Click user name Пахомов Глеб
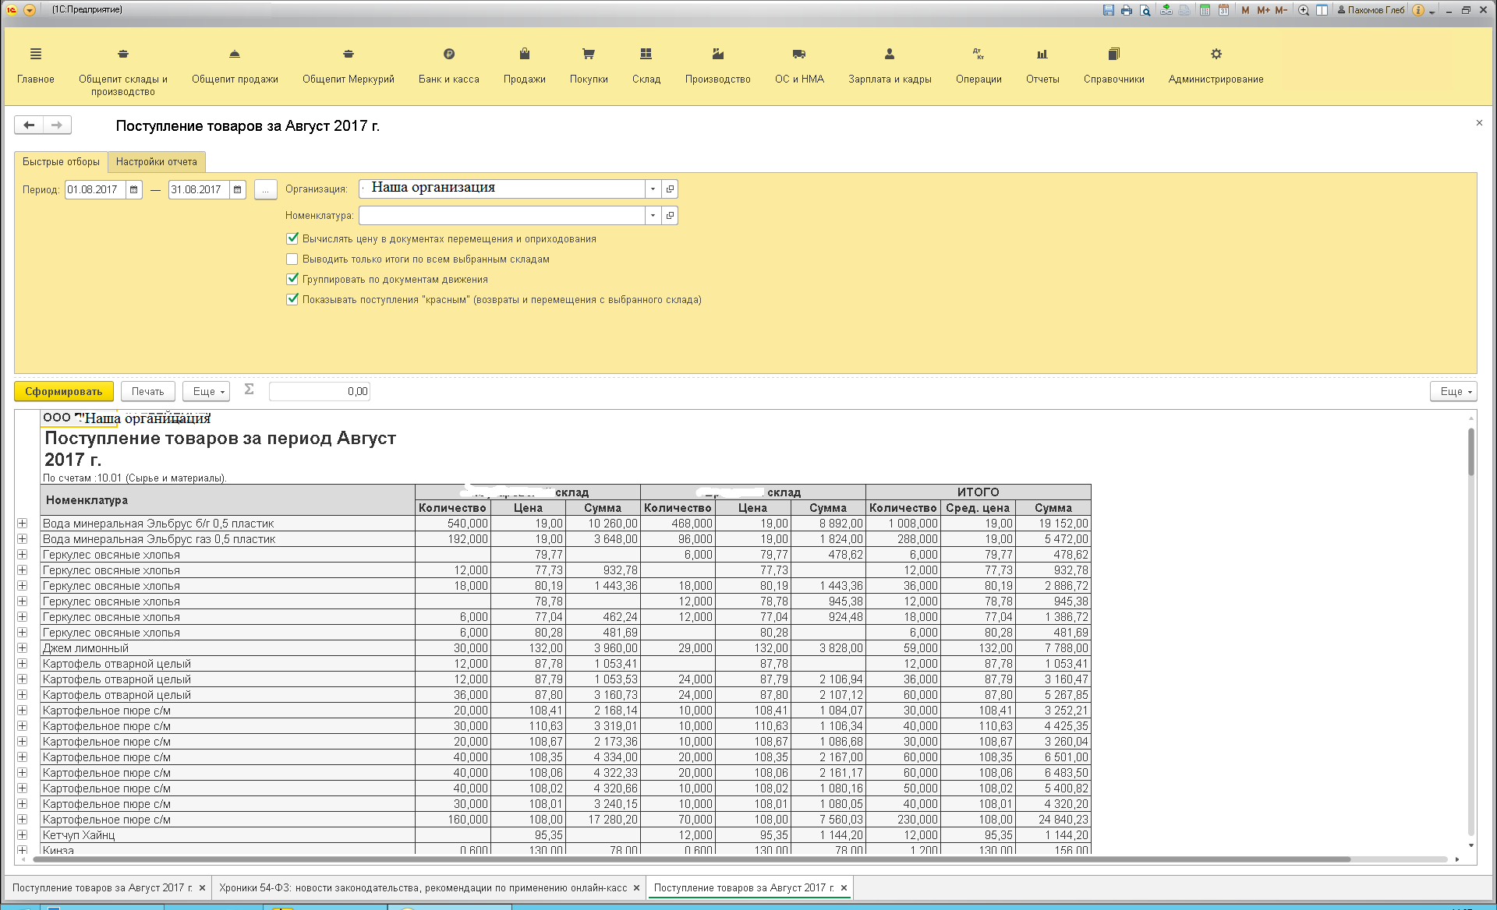Screen dimensions: 1497x910 click(1371, 10)
